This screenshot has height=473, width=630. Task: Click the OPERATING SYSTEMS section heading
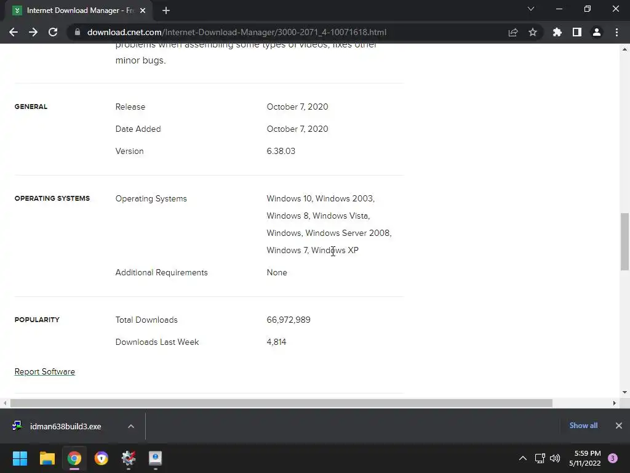(52, 198)
